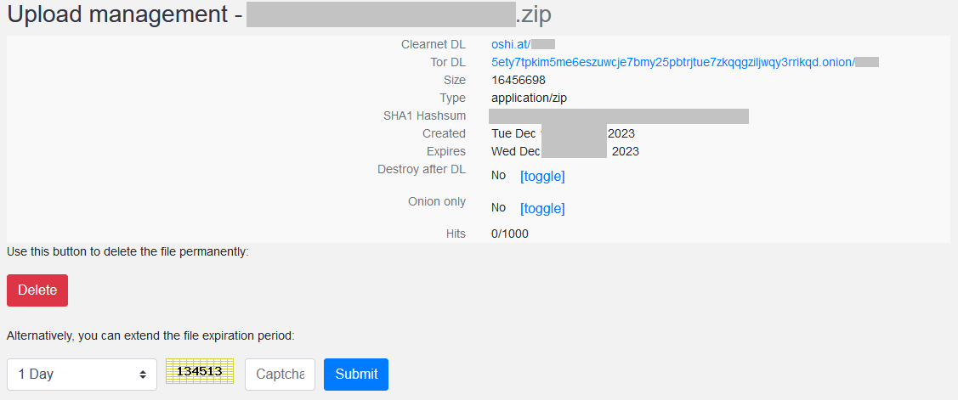Toggle the Onion only setting
This screenshot has height=400, width=958.
tap(542, 209)
